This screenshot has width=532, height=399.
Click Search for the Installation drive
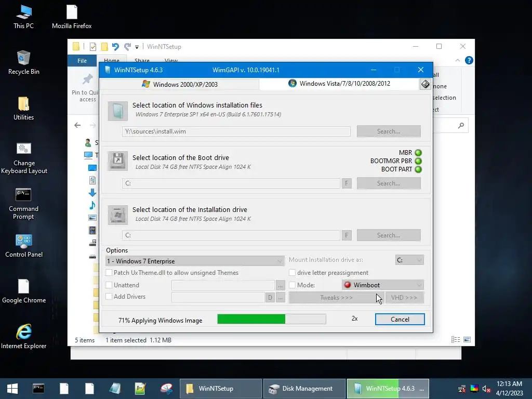point(389,235)
